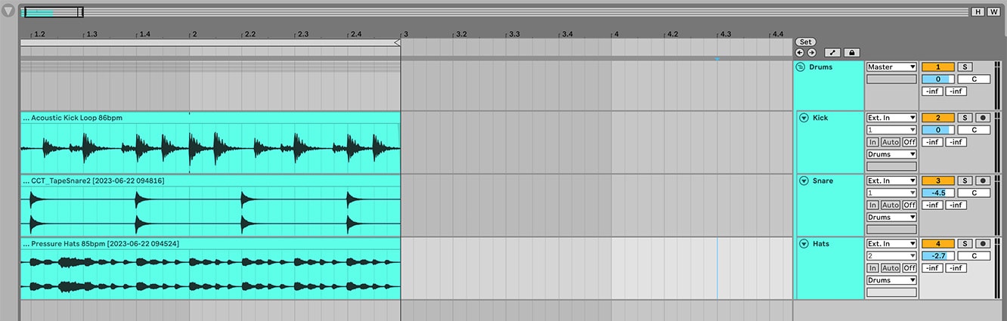Image resolution: width=1007 pixels, height=321 pixels.
Task: Set Snare monitoring to Auto
Action: [x=891, y=205]
